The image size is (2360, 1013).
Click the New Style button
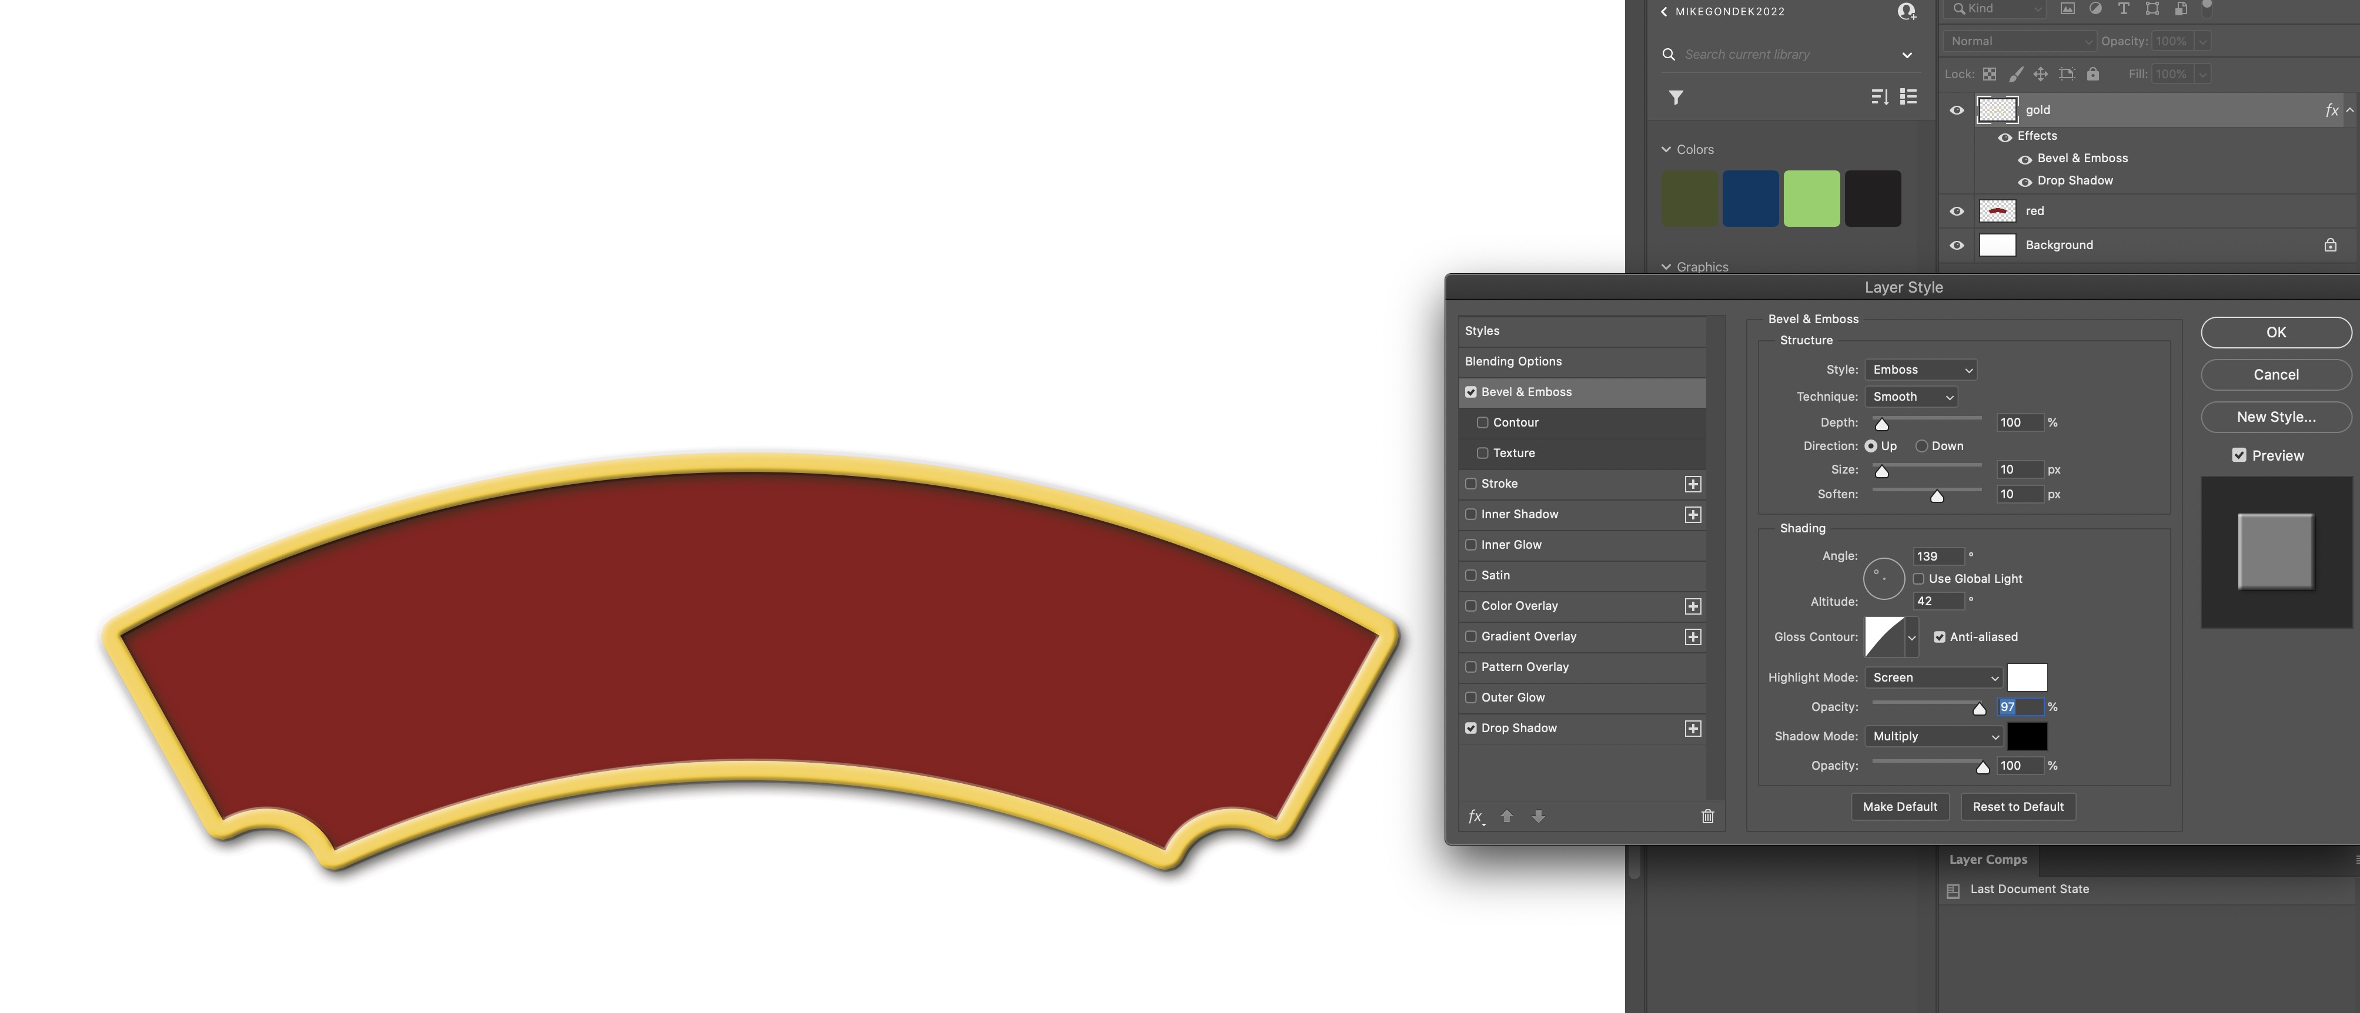[2276, 417]
